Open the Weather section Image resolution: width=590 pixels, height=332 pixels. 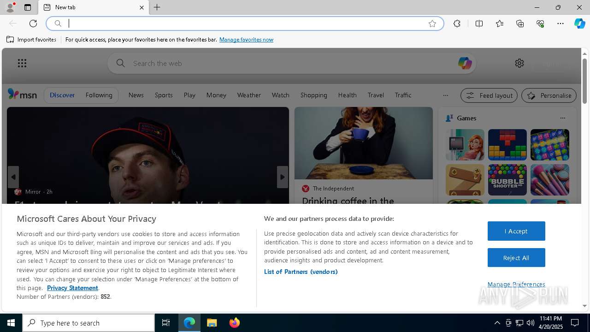(249, 95)
